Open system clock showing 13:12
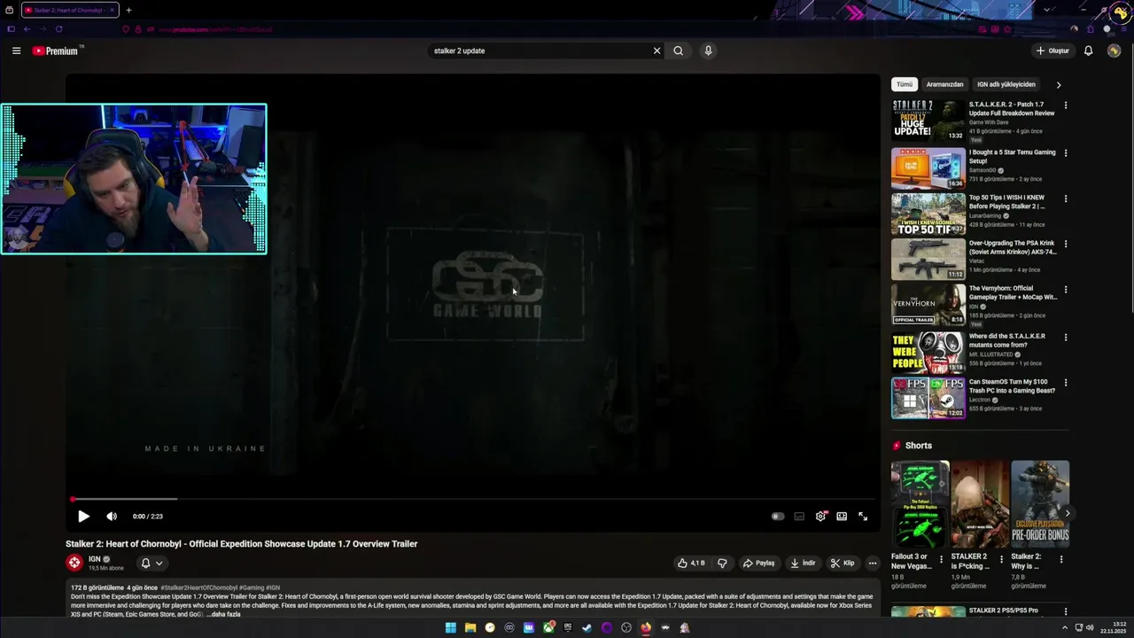 (x=1113, y=627)
